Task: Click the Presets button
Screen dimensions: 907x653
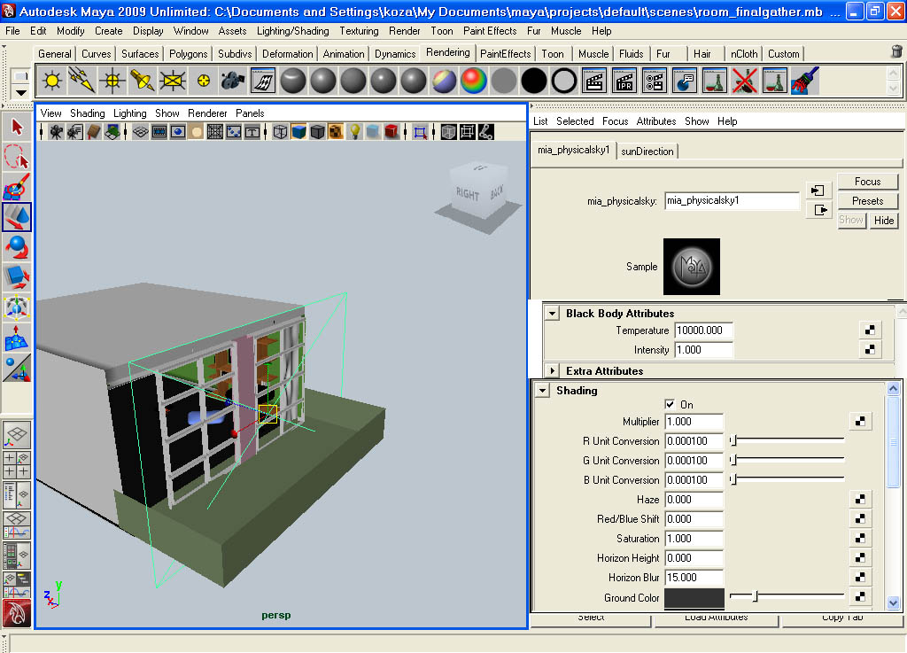Action: point(868,201)
